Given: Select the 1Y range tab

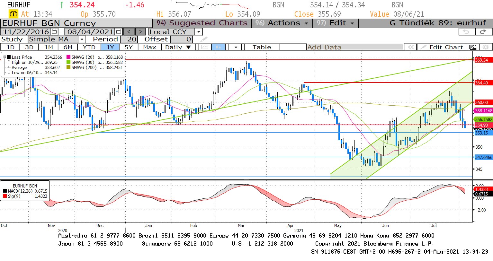Looking at the screenshot, I should [x=110, y=47].
